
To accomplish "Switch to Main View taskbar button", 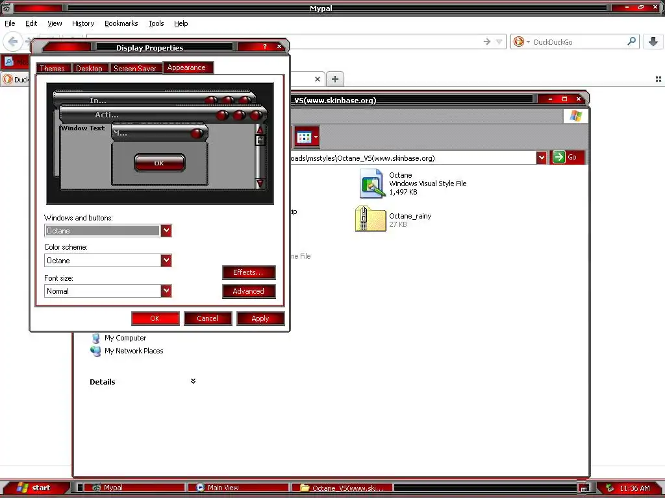I will (238, 488).
